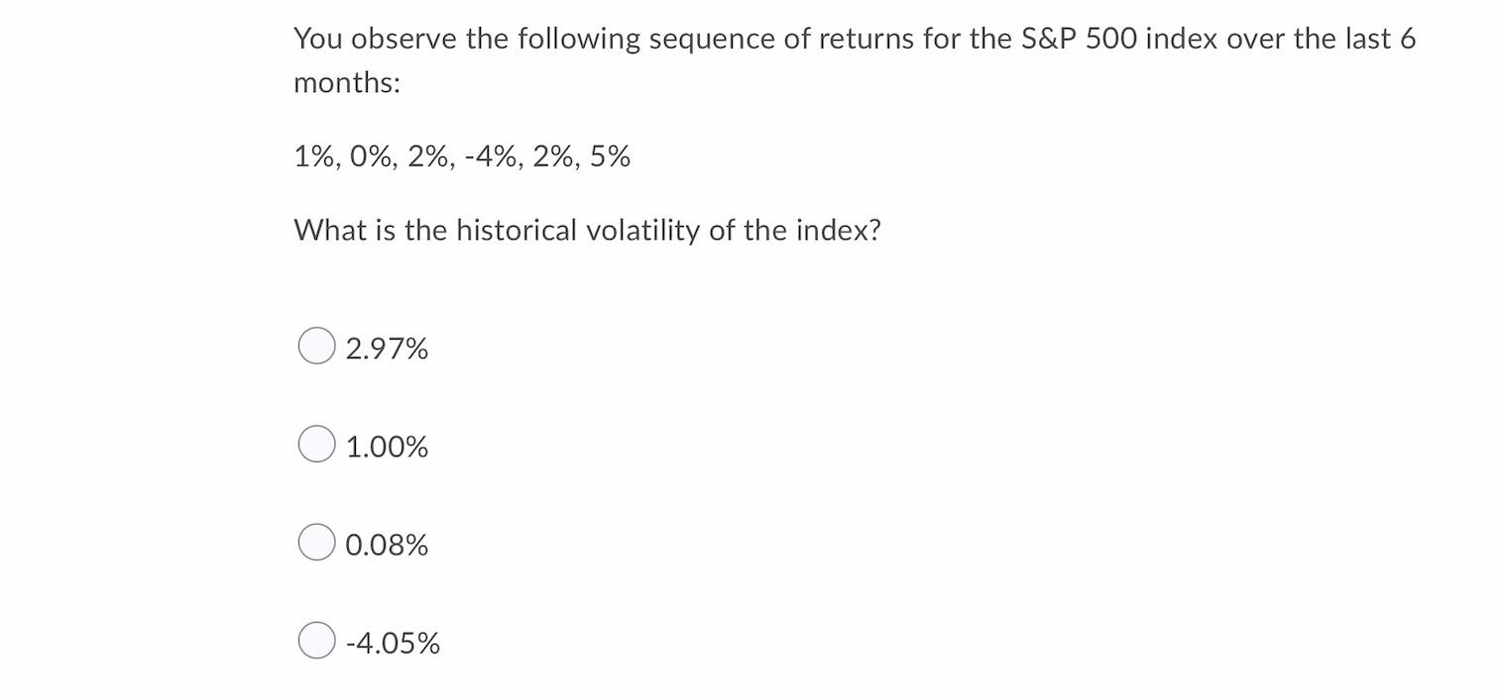1499x700 pixels.
Task: Click the radio button beside 2.97%
Action: 316,346
